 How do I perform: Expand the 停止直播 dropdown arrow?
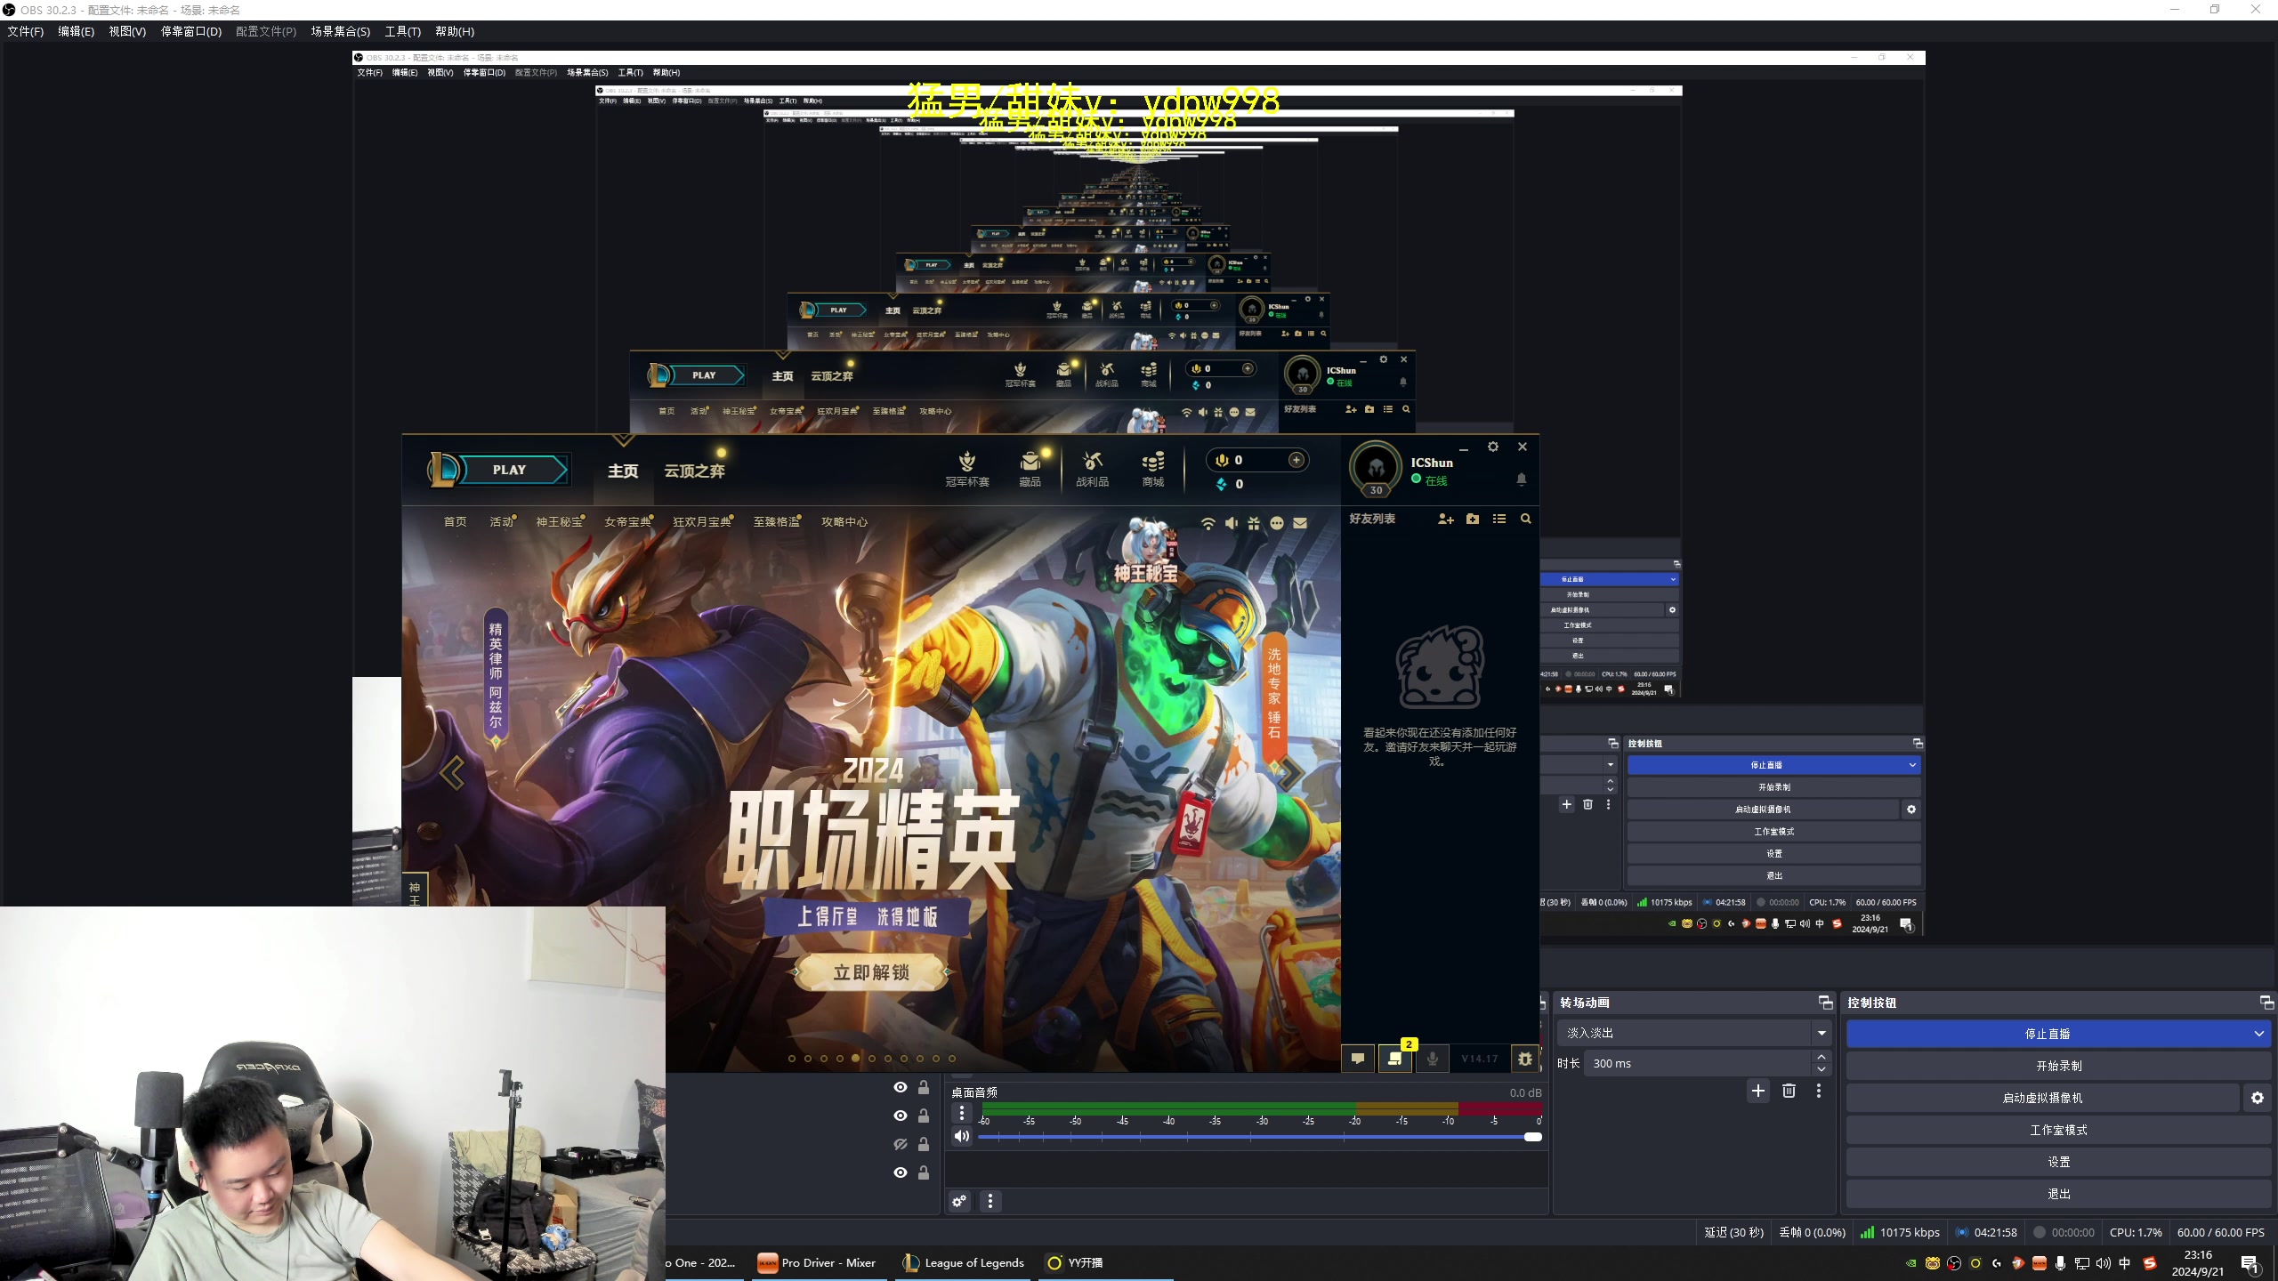[x=2259, y=1034]
